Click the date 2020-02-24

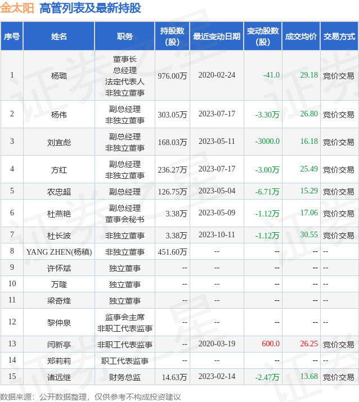[x=217, y=75]
